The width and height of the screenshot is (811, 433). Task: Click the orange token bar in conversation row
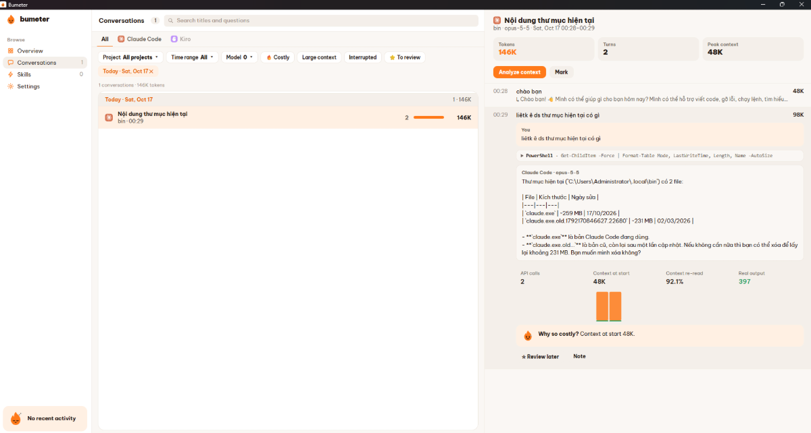[x=428, y=117]
